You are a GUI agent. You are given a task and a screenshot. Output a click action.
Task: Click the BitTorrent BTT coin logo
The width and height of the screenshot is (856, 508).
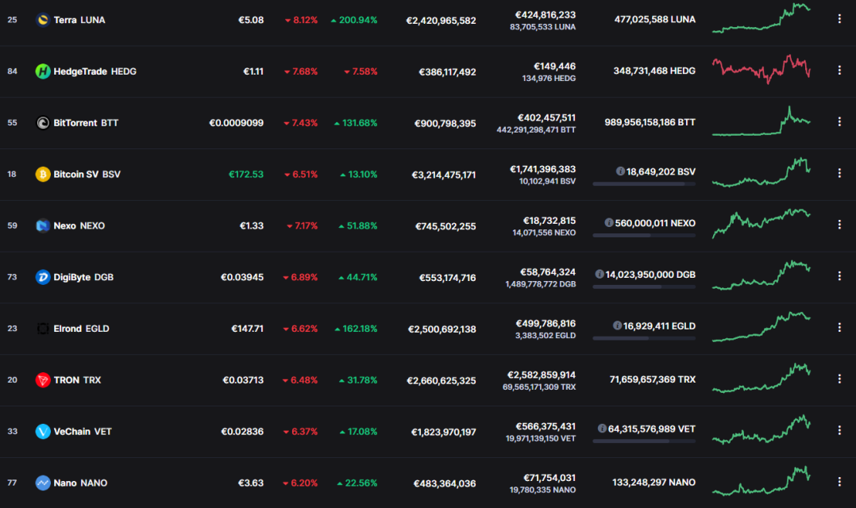[x=43, y=123]
